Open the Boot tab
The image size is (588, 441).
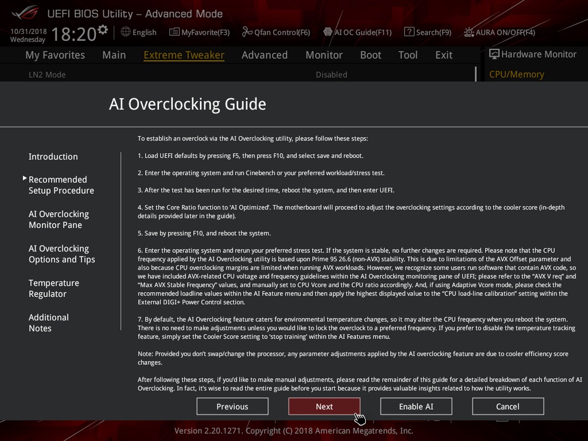coord(371,55)
